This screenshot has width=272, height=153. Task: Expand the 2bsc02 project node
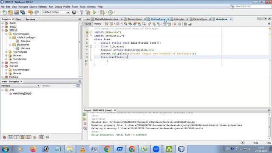[x=3, y=27]
